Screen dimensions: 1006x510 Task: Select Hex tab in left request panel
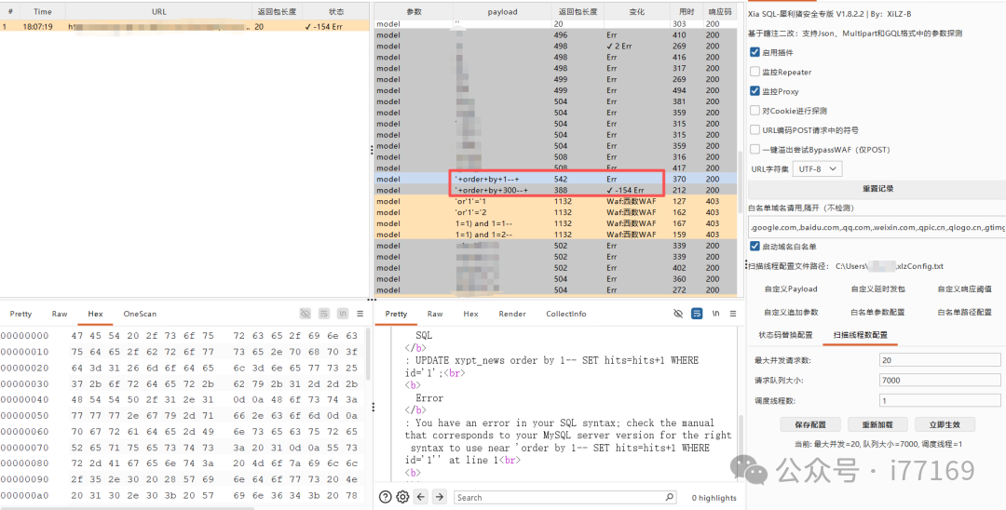96,314
